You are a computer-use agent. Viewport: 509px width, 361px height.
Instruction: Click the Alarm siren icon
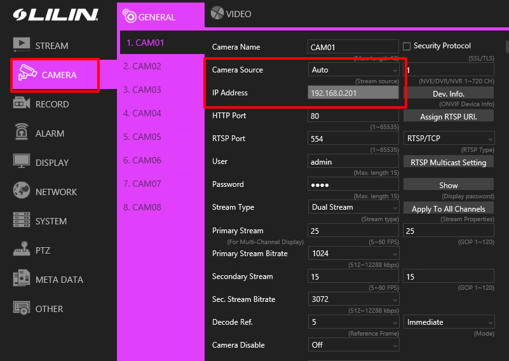[x=22, y=133]
